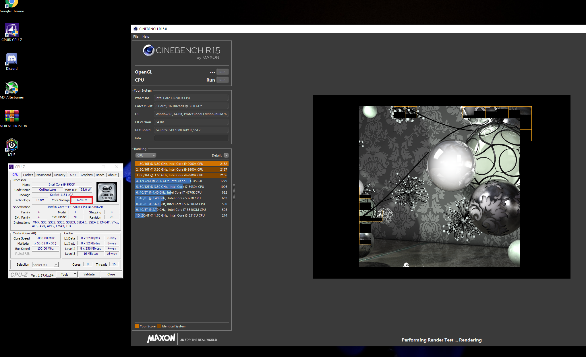Image resolution: width=586 pixels, height=357 pixels.
Task: Click the Intel Core i9 logo in CPU-Z
Action: (107, 192)
